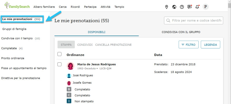Open José Rodrigues name link
This screenshot has height=104, width=231.
pos(83,75)
